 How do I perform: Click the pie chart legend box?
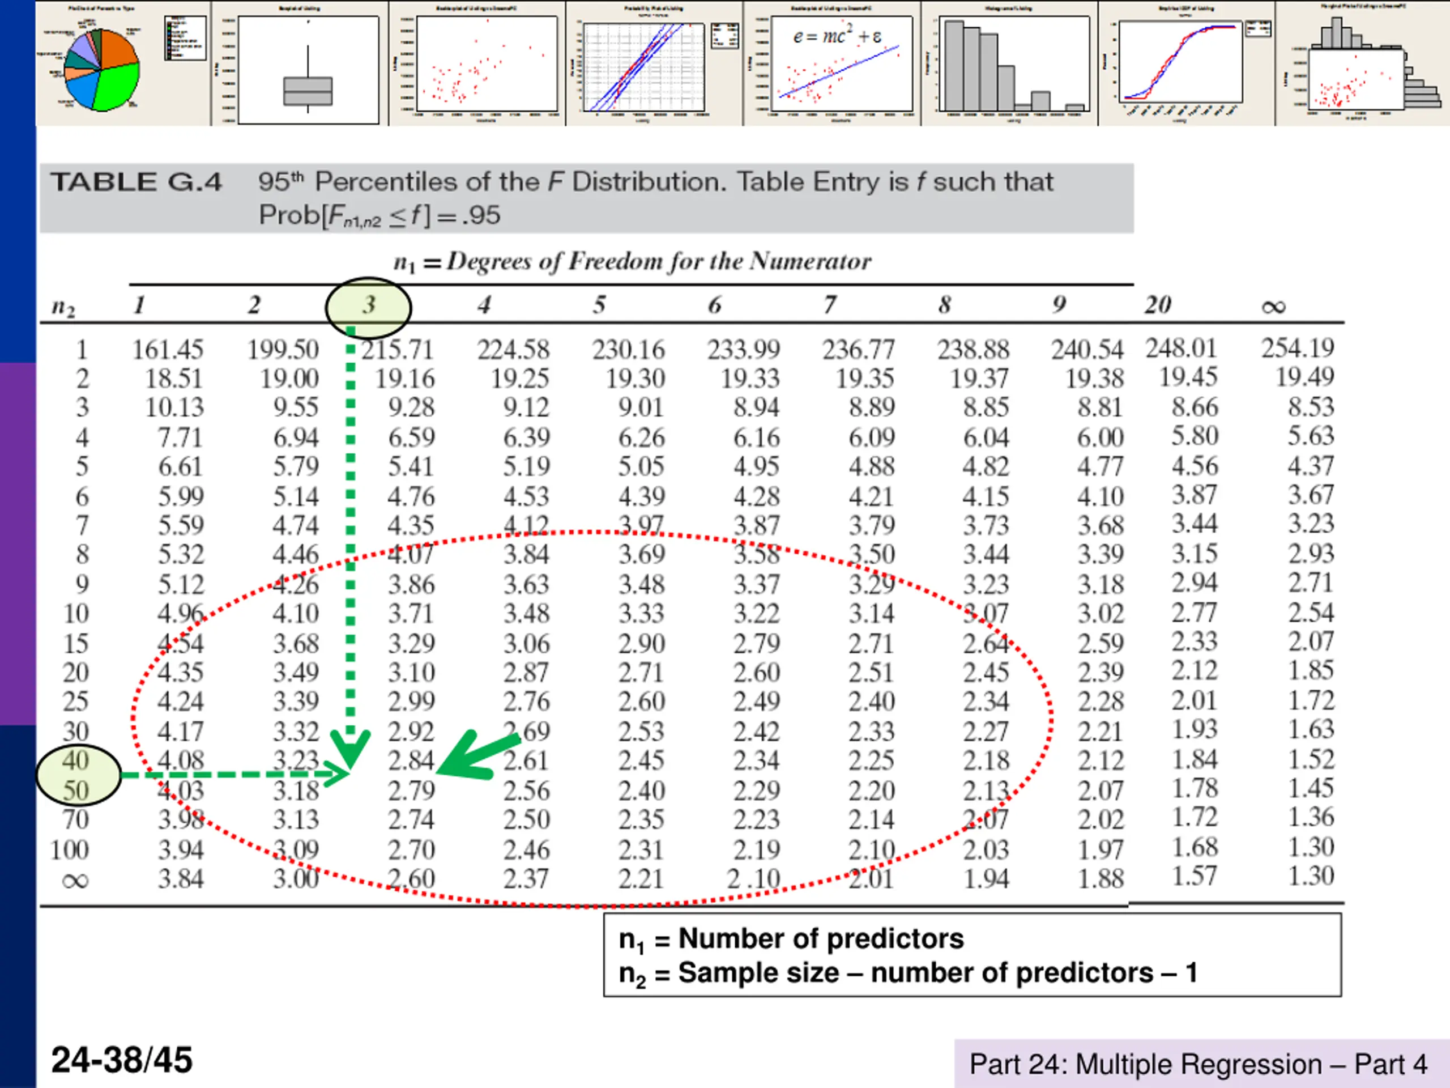coord(185,38)
